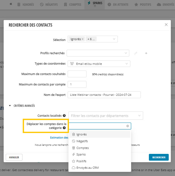Image resolution: width=175 pixels, height=176 pixels.
Task: Open the Profils recherchés dropdown
Action: pos(98,53)
